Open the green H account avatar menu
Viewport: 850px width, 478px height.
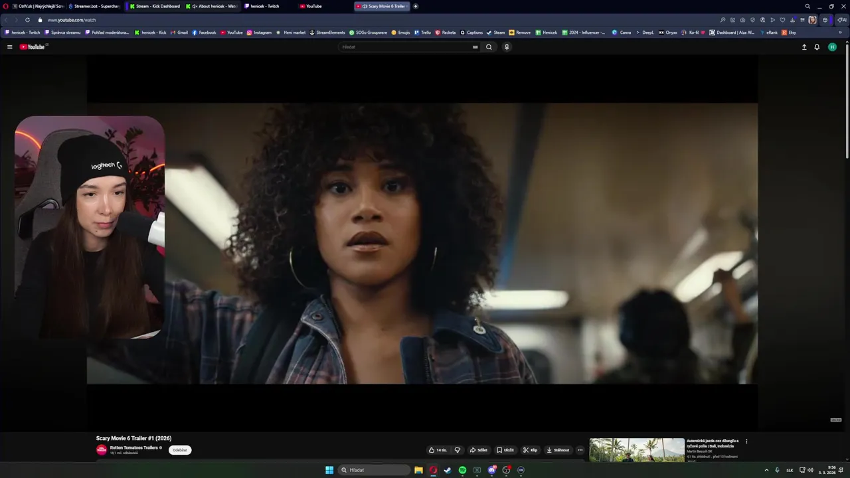pos(832,47)
